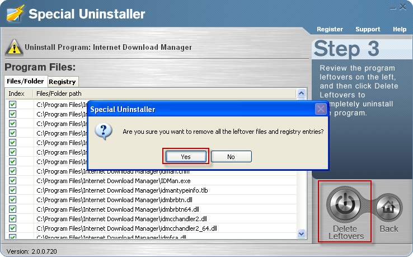Uncheck the idmbrbtn.dll checkbox

(12, 199)
